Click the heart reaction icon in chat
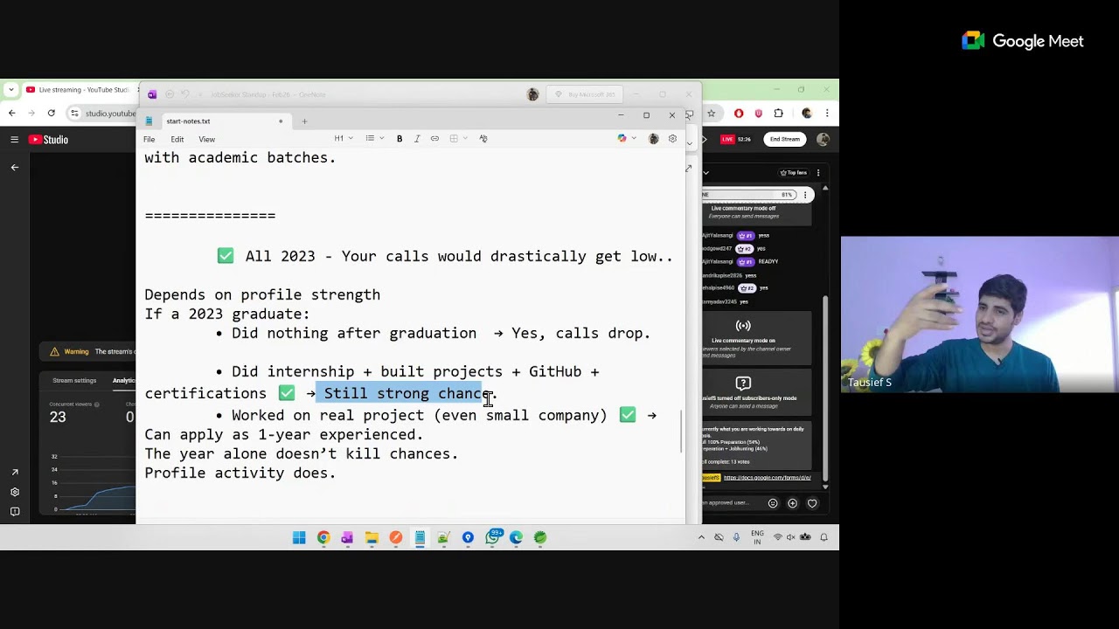Viewport: 1119px width, 629px height. (x=812, y=503)
